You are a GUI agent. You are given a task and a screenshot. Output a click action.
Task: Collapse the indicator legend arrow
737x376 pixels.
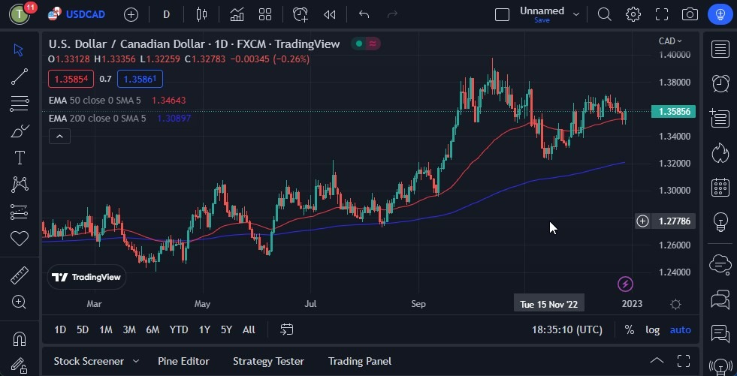[59, 137]
